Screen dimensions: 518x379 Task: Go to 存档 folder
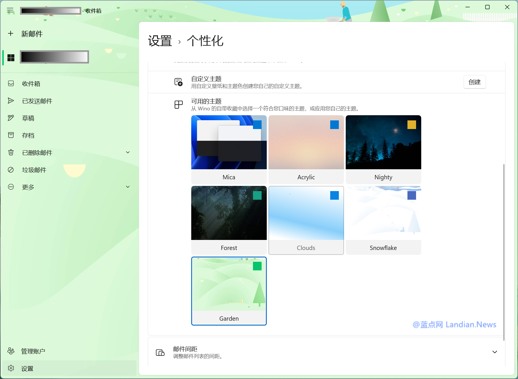[x=28, y=135]
